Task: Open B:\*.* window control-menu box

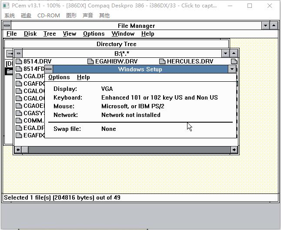Action: pyautogui.click(x=18, y=53)
